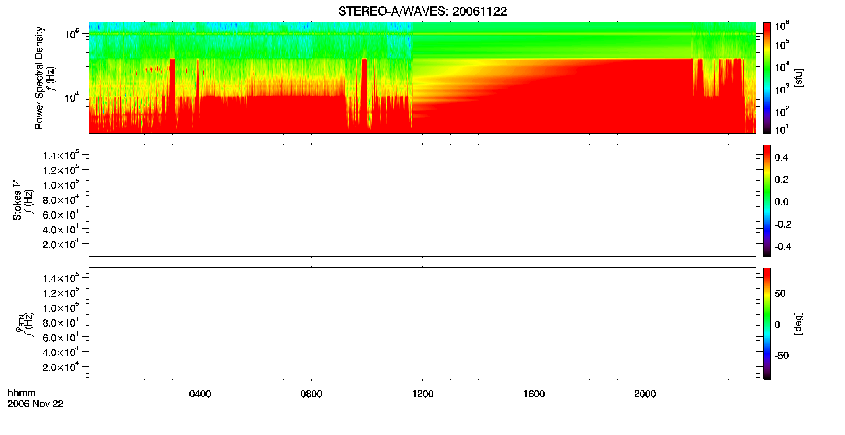The width and height of the screenshot is (845, 435).
Task: Click the [deg] colorbar unit label
Action: coord(798,323)
